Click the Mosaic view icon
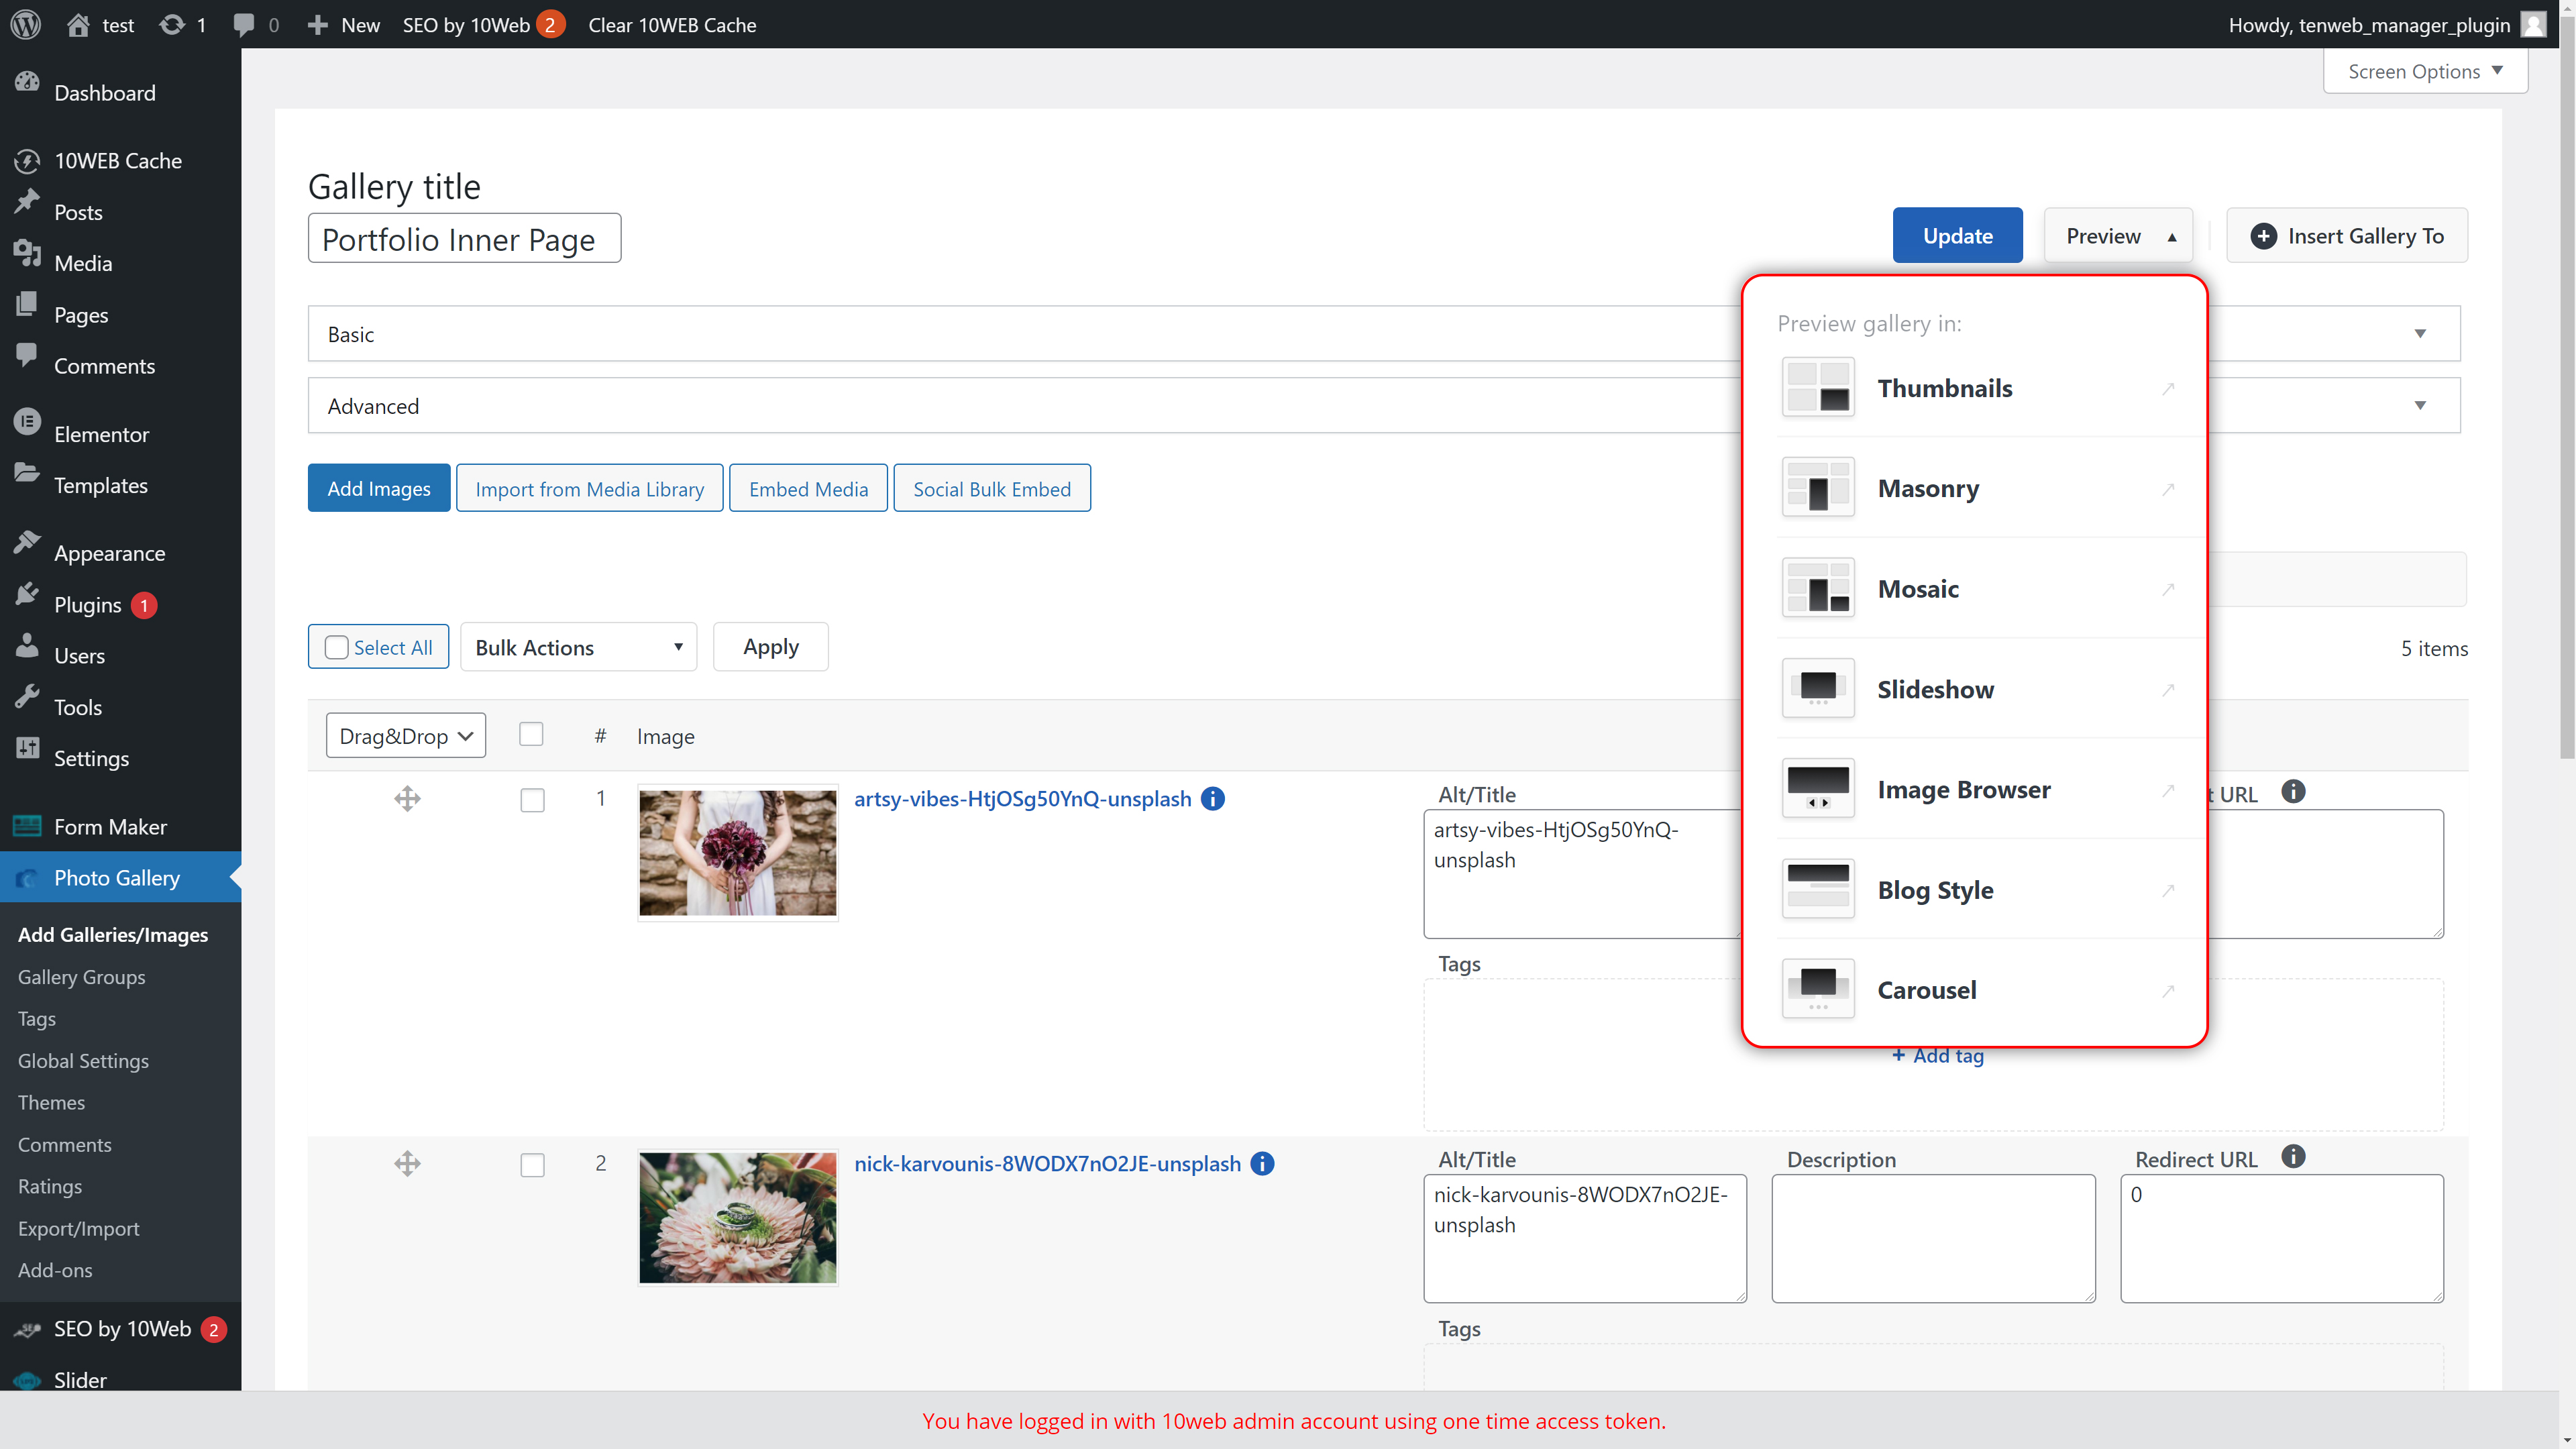 pos(1818,588)
